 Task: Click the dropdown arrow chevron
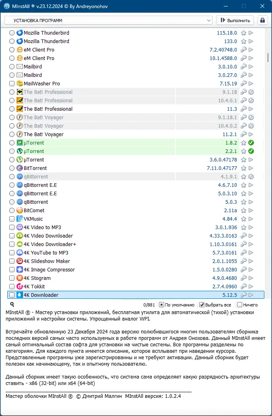click(209, 21)
